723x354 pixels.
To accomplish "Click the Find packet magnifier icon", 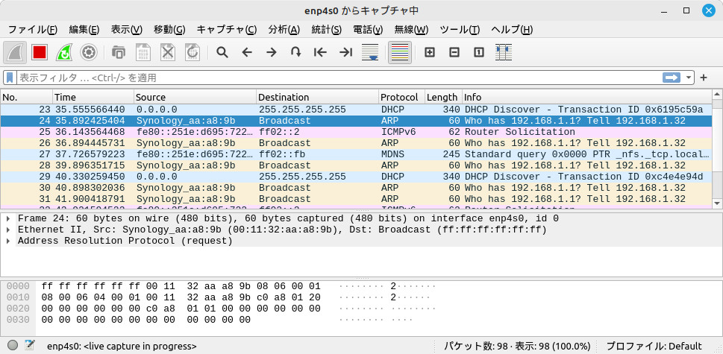I will [222, 52].
